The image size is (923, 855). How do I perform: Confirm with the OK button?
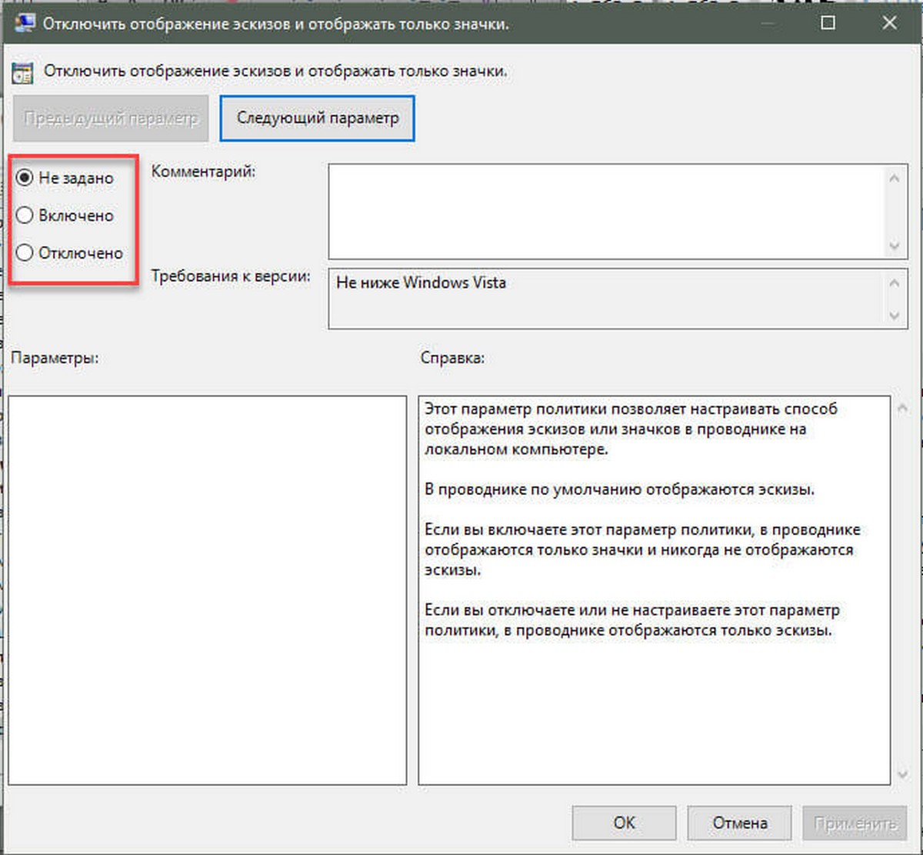click(x=624, y=823)
